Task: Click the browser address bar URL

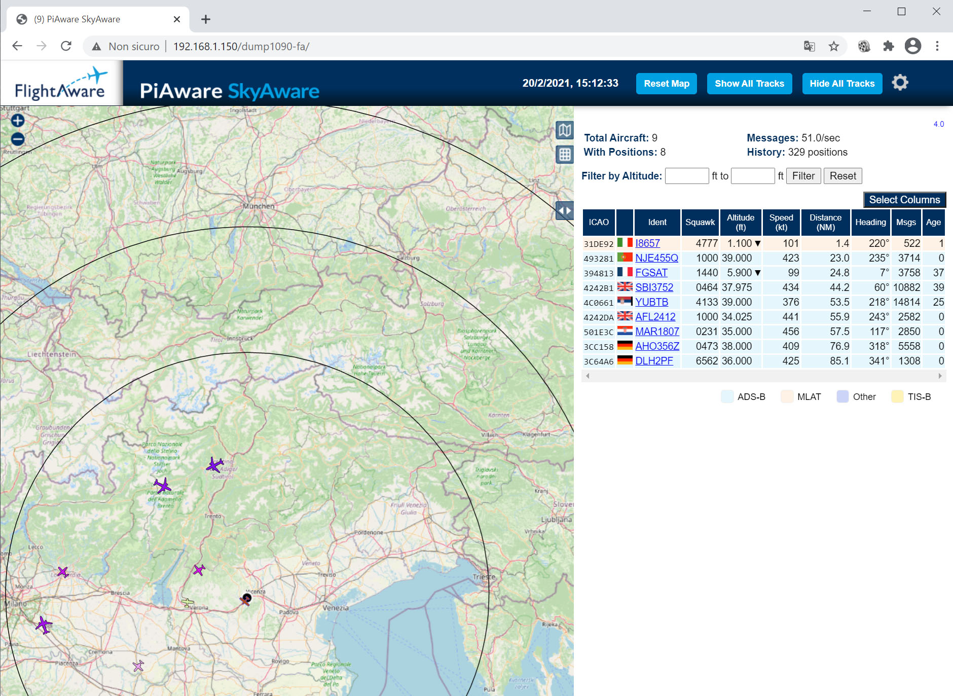Action: point(241,47)
